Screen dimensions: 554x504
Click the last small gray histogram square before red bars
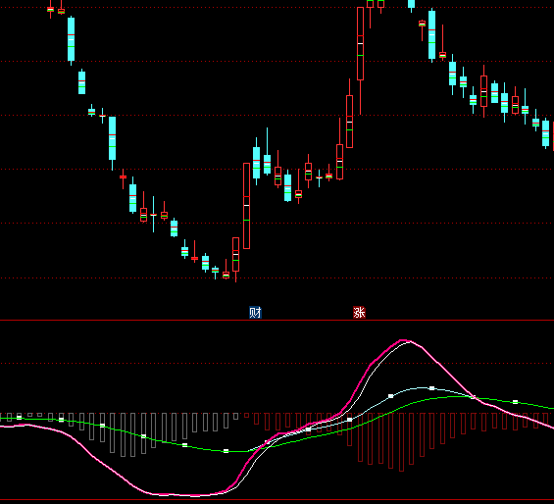tap(235, 417)
